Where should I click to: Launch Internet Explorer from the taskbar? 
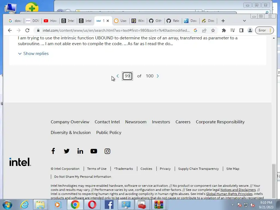point(24,205)
